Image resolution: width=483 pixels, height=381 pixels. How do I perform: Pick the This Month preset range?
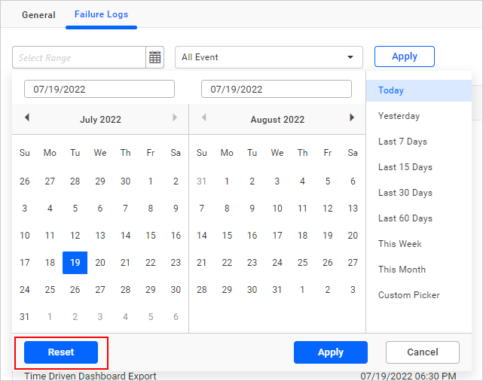[x=402, y=270]
